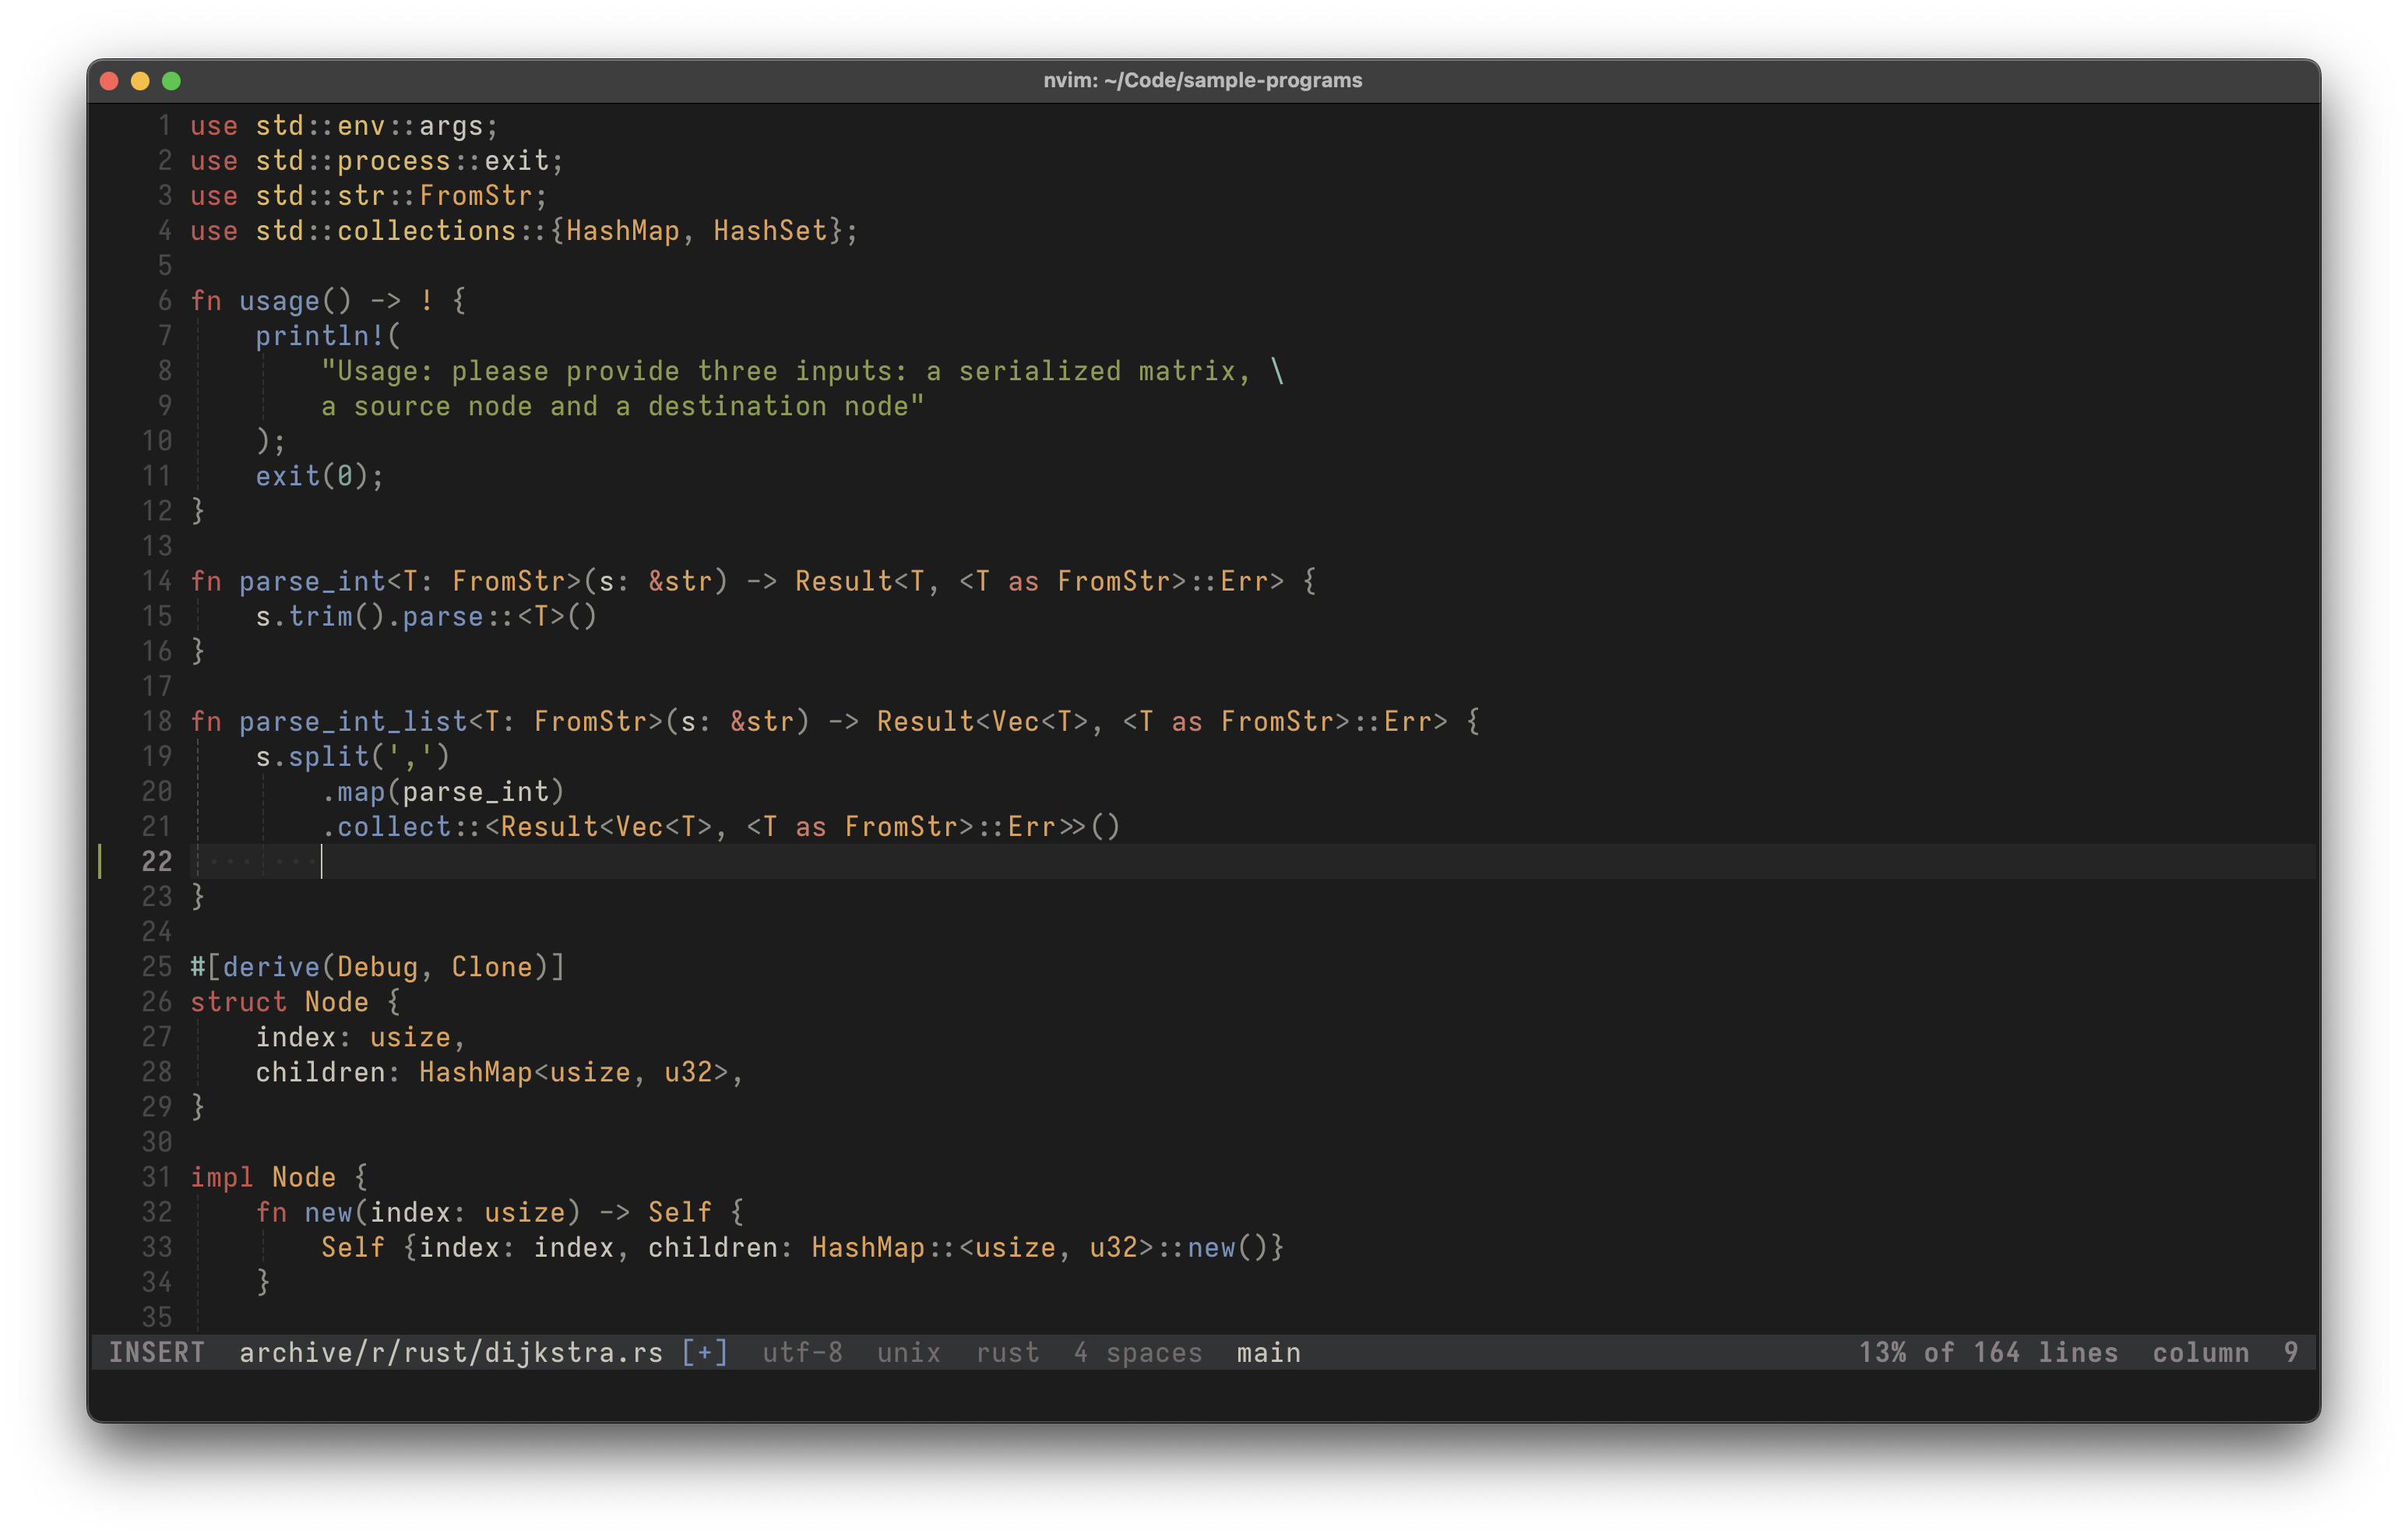Click 'println!(' on line 7

[328, 337]
